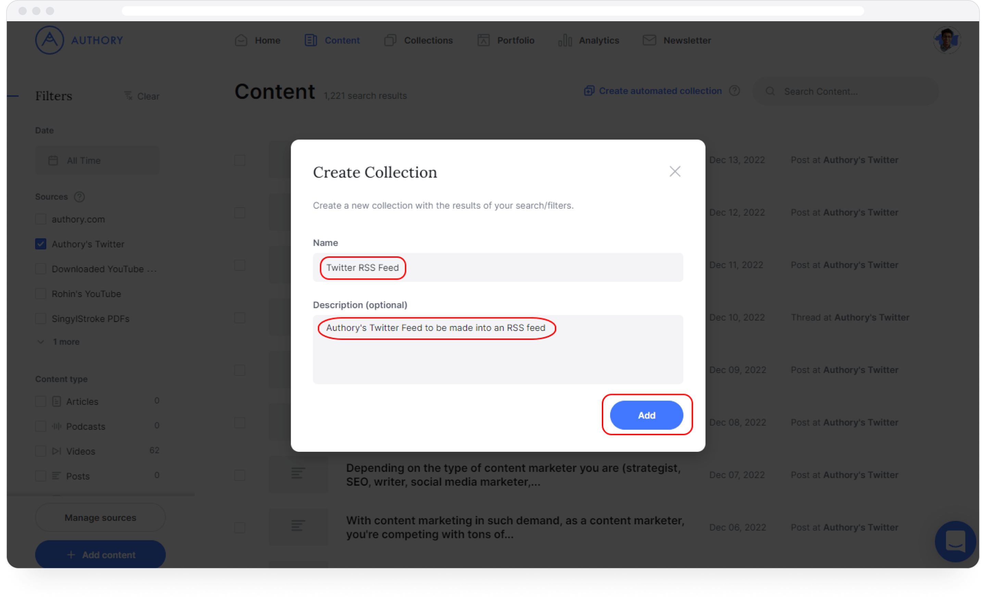The image size is (986, 603).
Task: Click the Twitter RSS Feed name input field
Action: (x=497, y=268)
